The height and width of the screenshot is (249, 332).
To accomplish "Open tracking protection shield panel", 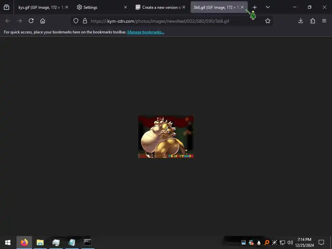I will 76,21.
